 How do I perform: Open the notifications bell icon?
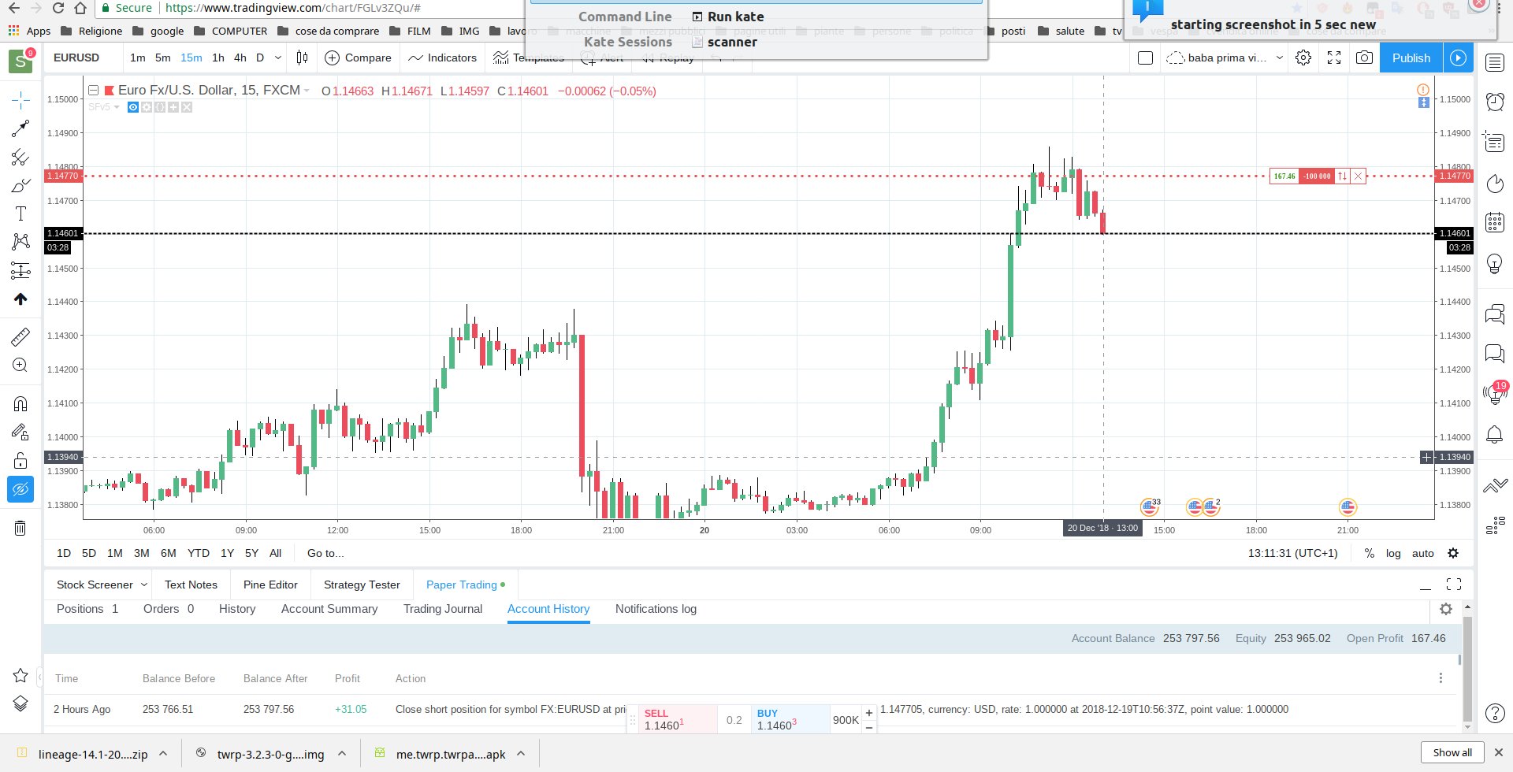pyautogui.click(x=1495, y=434)
